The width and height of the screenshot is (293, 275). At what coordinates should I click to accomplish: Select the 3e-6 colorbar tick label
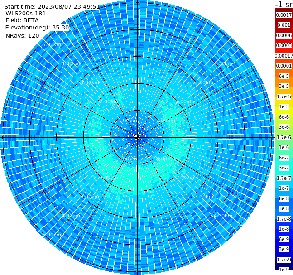tap(284, 127)
